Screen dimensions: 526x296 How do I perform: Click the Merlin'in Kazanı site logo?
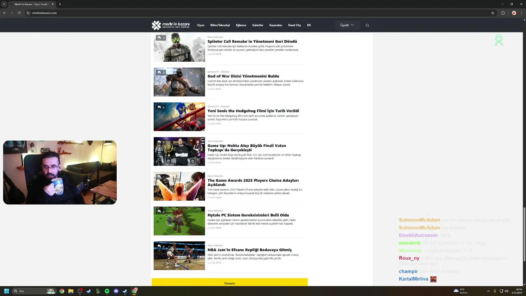[x=171, y=25]
